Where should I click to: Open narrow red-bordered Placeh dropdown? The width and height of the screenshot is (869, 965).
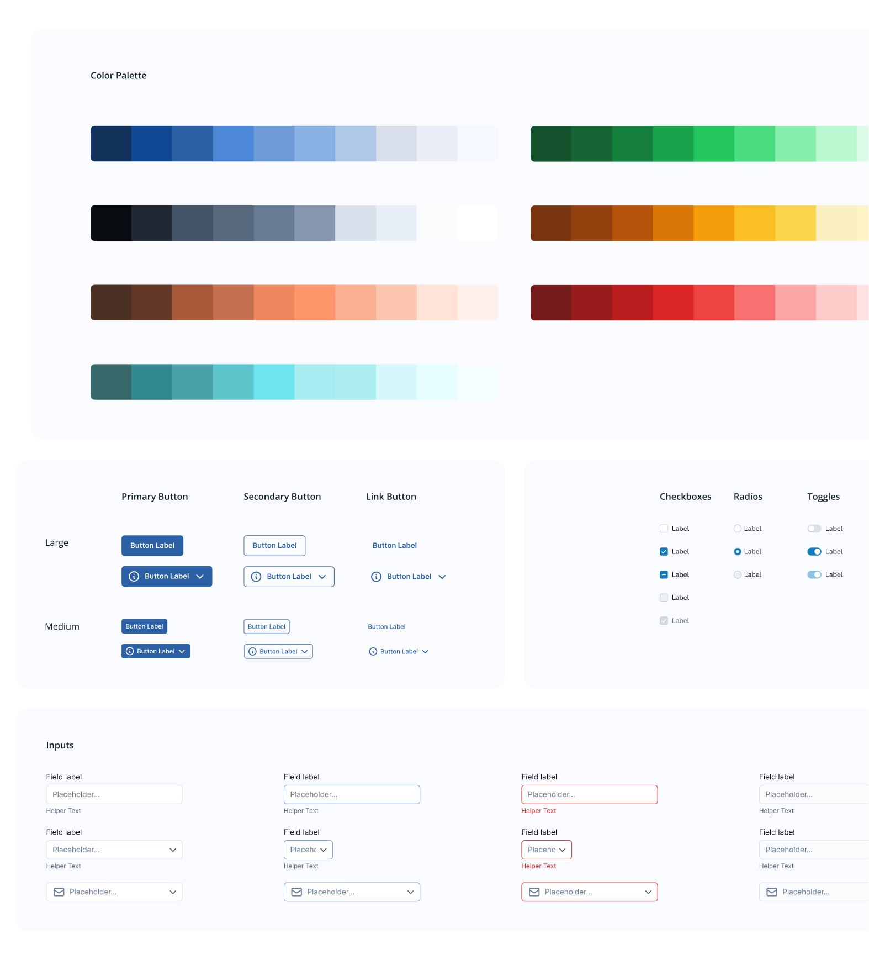547,850
